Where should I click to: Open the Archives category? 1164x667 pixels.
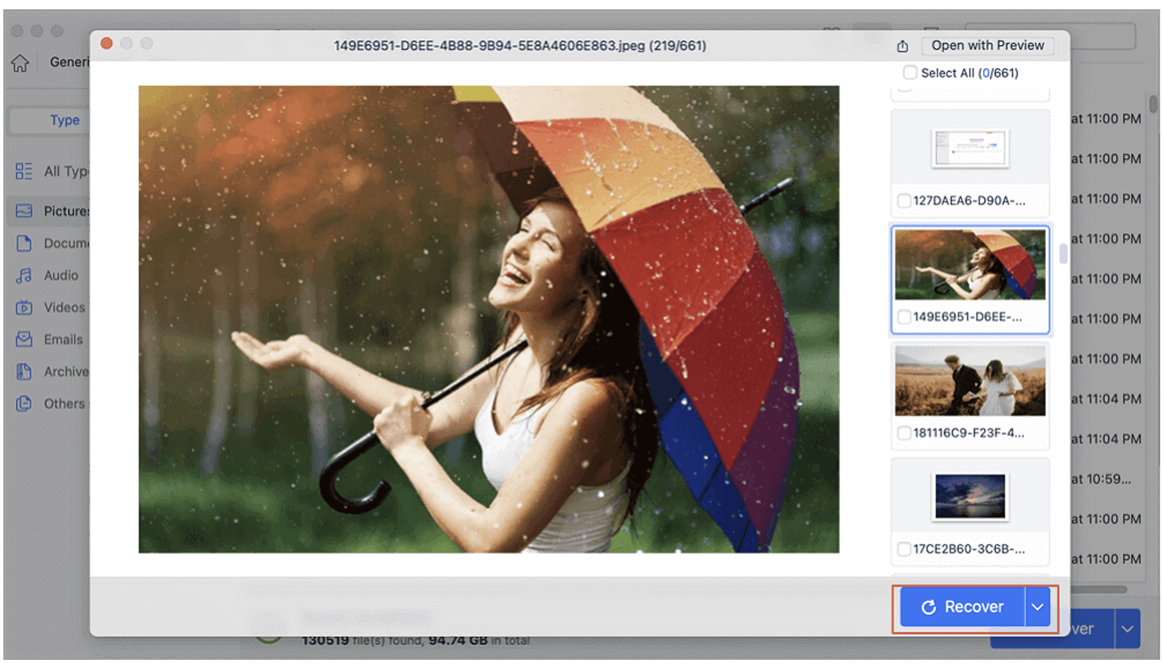24,371
